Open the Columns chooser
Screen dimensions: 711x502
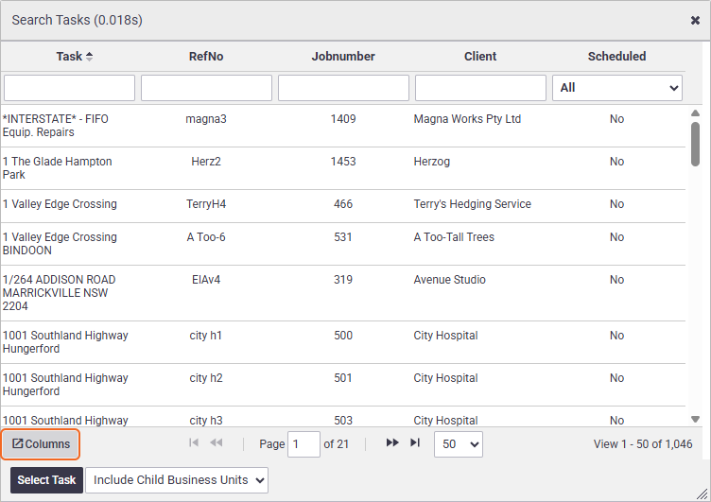pyautogui.click(x=41, y=444)
